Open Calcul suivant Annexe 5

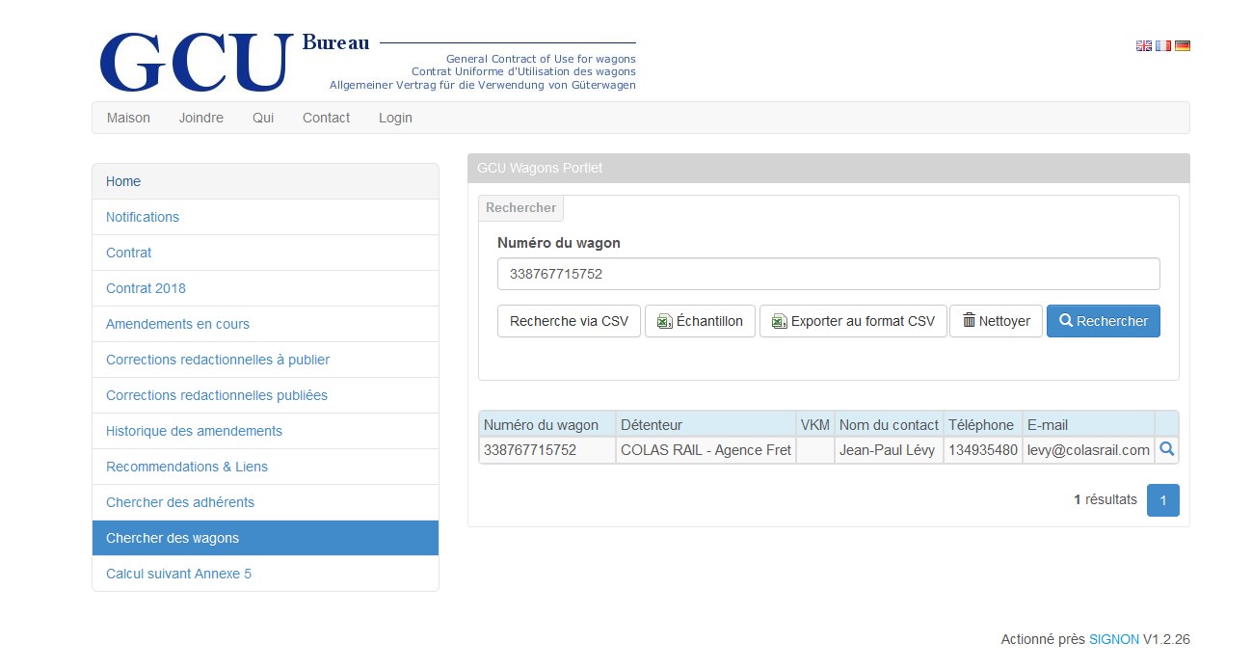click(x=178, y=574)
